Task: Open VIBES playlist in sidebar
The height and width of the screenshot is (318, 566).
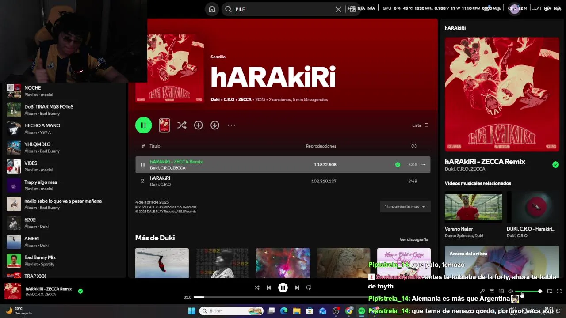Action: (x=64, y=167)
